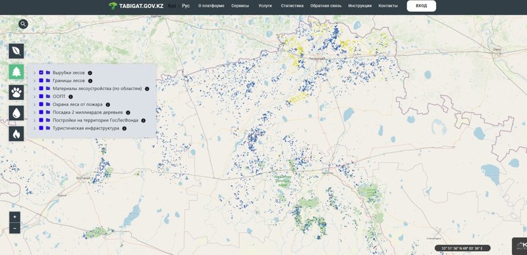This screenshot has height=255, width=527.
Task: Switch language to Қаз
Action: click(172, 6)
